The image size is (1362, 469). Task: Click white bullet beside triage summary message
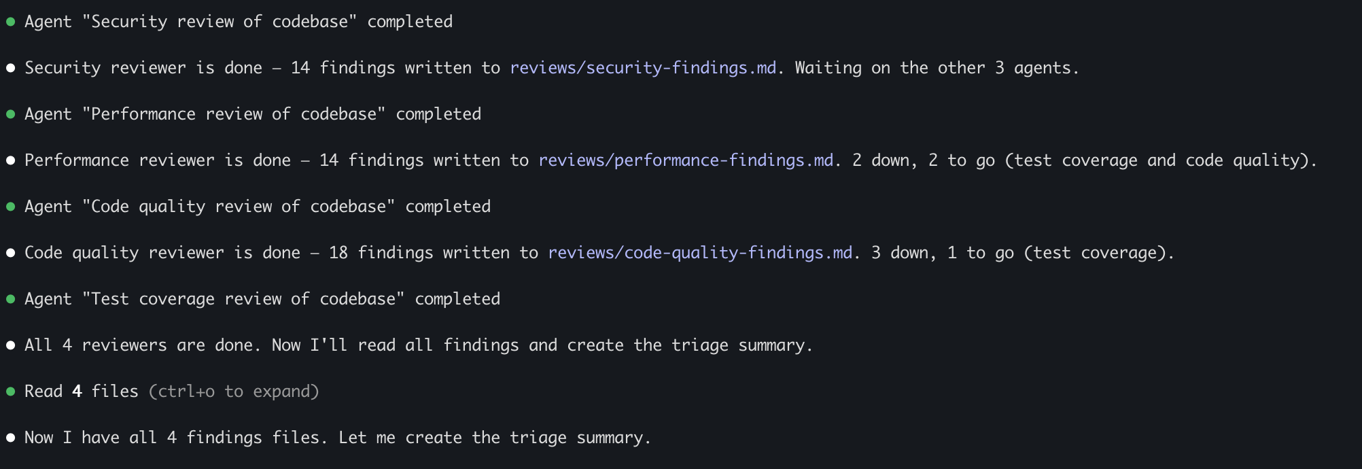pos(11,438)
